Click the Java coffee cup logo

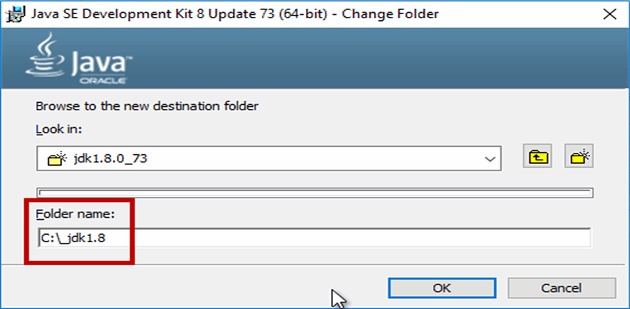(45, 55)
